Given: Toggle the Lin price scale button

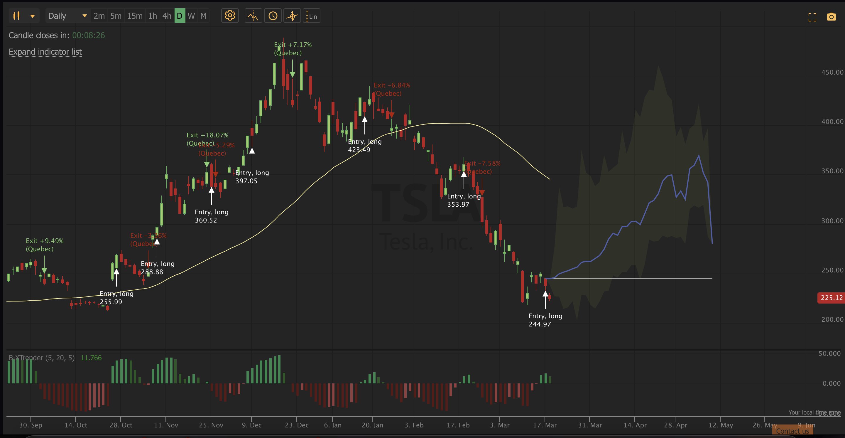Looking at the screenshot, I should pos(311,16).
